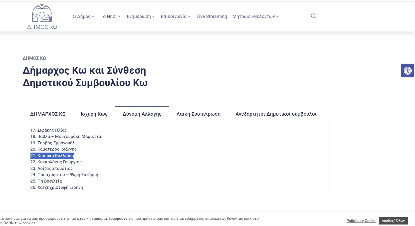Open the accessibility tools button
This screenshot has width=415, height=226.
[408, 71]
